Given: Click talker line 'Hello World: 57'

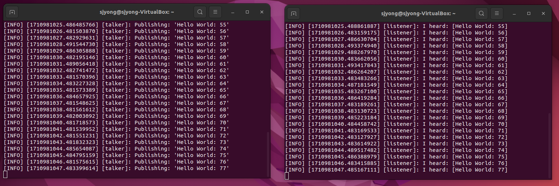Looking at the screenshot, I should [x=116, y=38].
